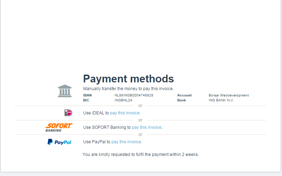Image resolution: width=282 pixels, height=176 pixels.
Task: Click the first 'or' separator below bank details
Action: click(x=140, y=106)
